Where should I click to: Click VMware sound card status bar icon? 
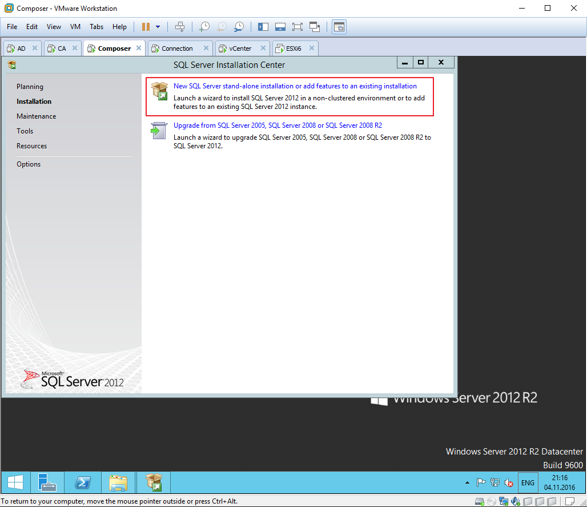click(516, 501)
